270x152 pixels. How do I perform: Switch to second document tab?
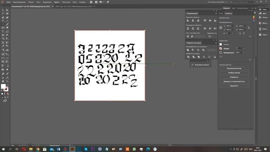74,6
